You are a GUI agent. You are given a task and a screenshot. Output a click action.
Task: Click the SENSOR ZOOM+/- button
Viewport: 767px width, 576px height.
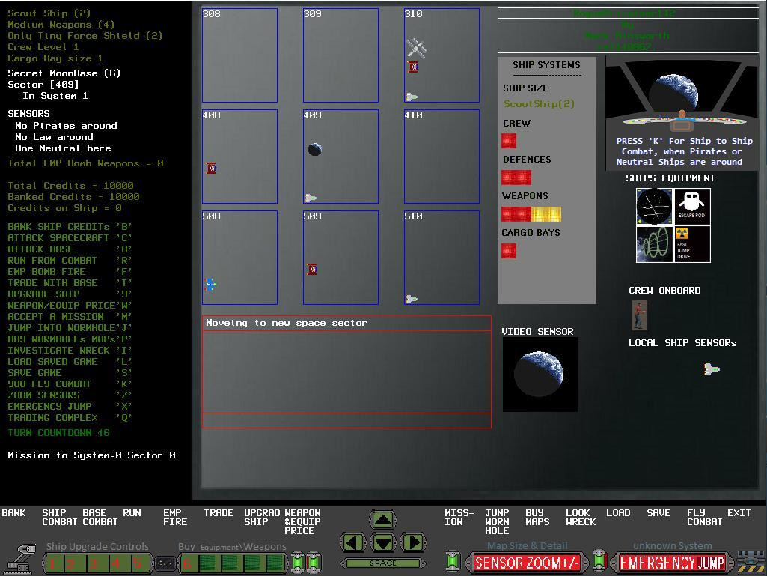click(x=528, y=563)
